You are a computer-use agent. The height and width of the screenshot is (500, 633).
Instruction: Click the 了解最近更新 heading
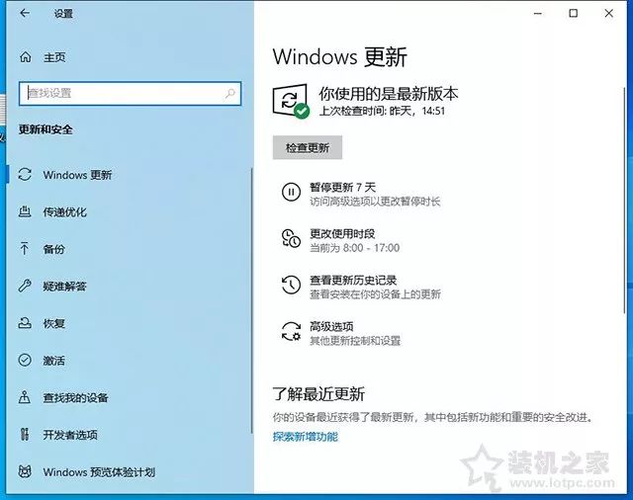click(x=318, y=394)
